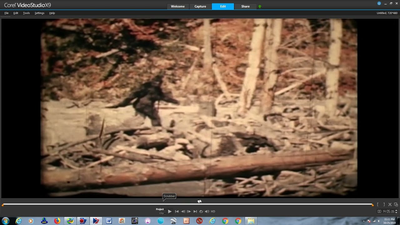Open the Tools menu

click(x=26, y=13)
